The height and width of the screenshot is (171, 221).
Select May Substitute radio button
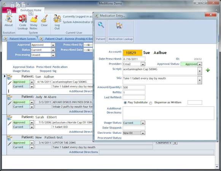tap(125, 103)
